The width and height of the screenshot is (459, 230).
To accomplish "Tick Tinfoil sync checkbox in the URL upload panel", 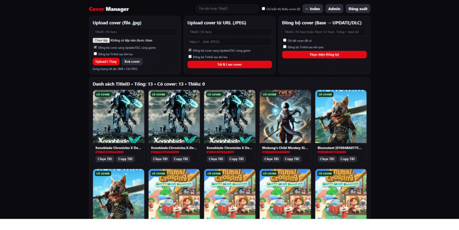I will pyautogui.click(x=190, y=57).
